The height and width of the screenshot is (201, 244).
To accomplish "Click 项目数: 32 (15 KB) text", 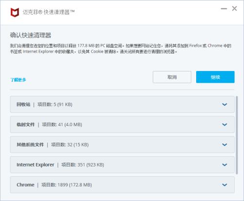I will 70,145.
